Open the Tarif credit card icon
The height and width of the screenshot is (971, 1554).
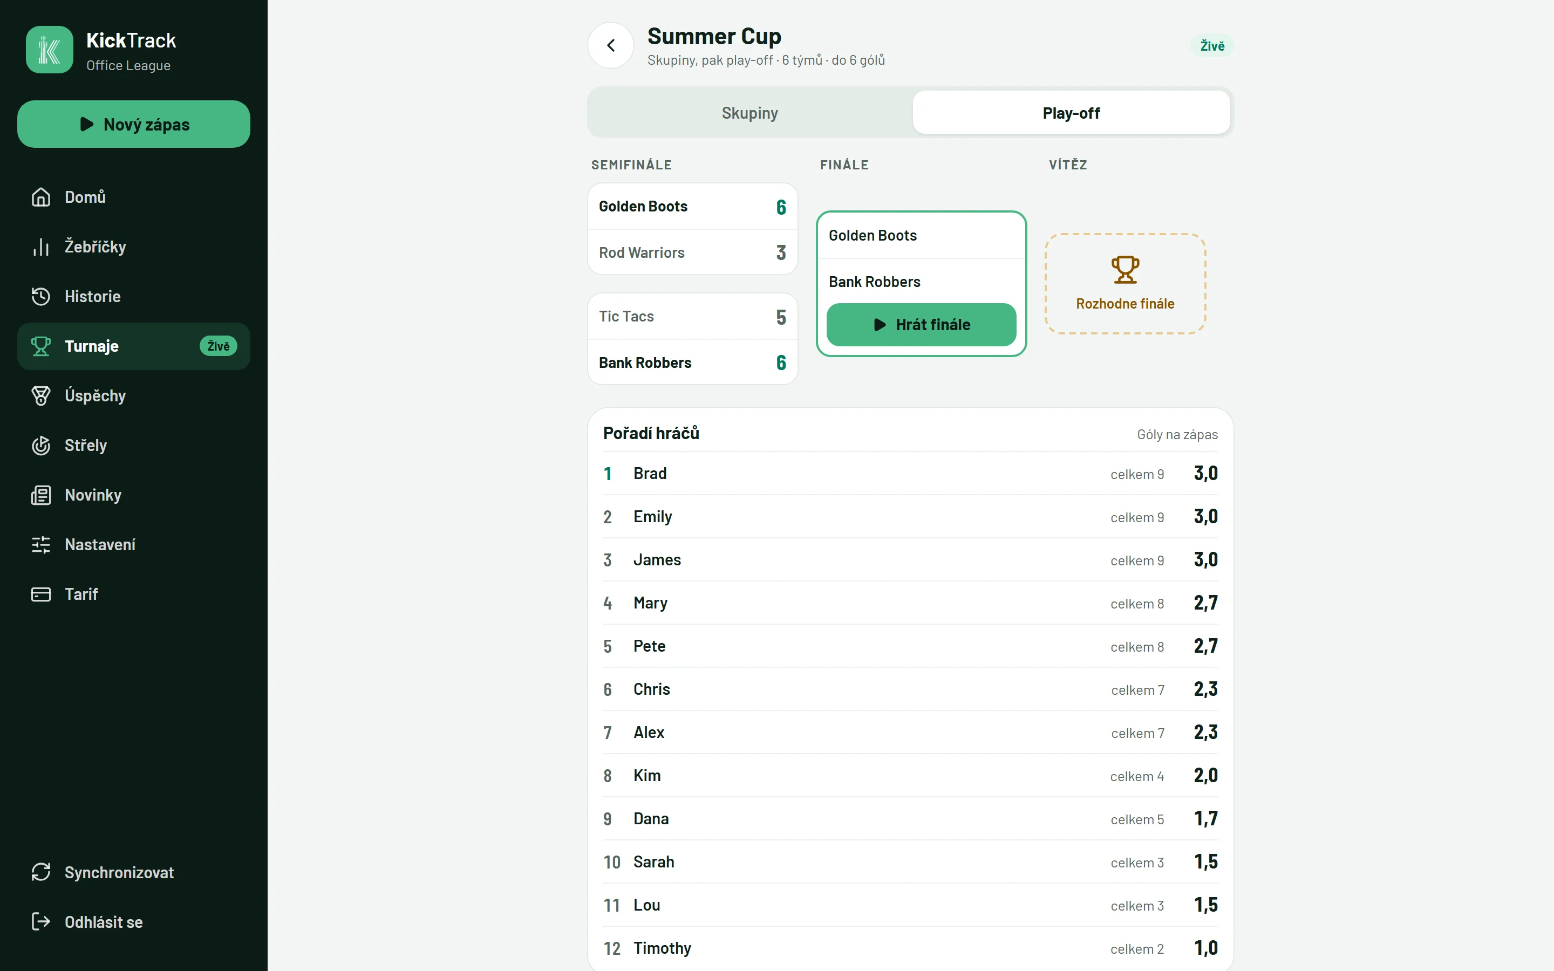click(40, 594)
